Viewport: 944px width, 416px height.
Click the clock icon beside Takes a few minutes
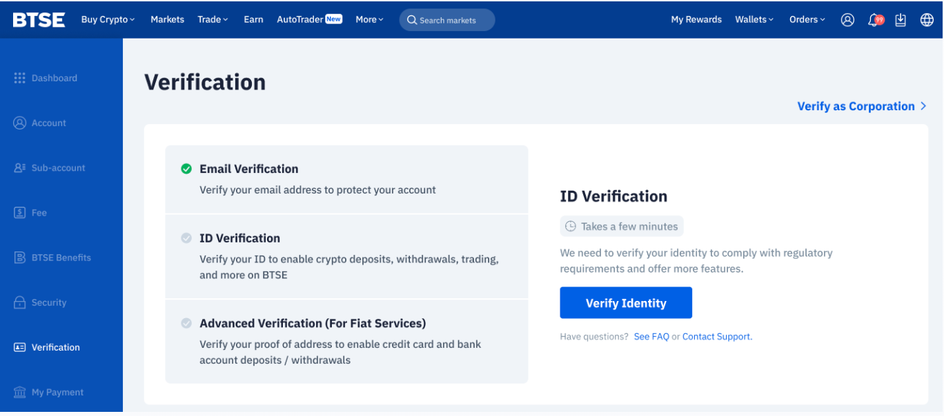[571, 226]
